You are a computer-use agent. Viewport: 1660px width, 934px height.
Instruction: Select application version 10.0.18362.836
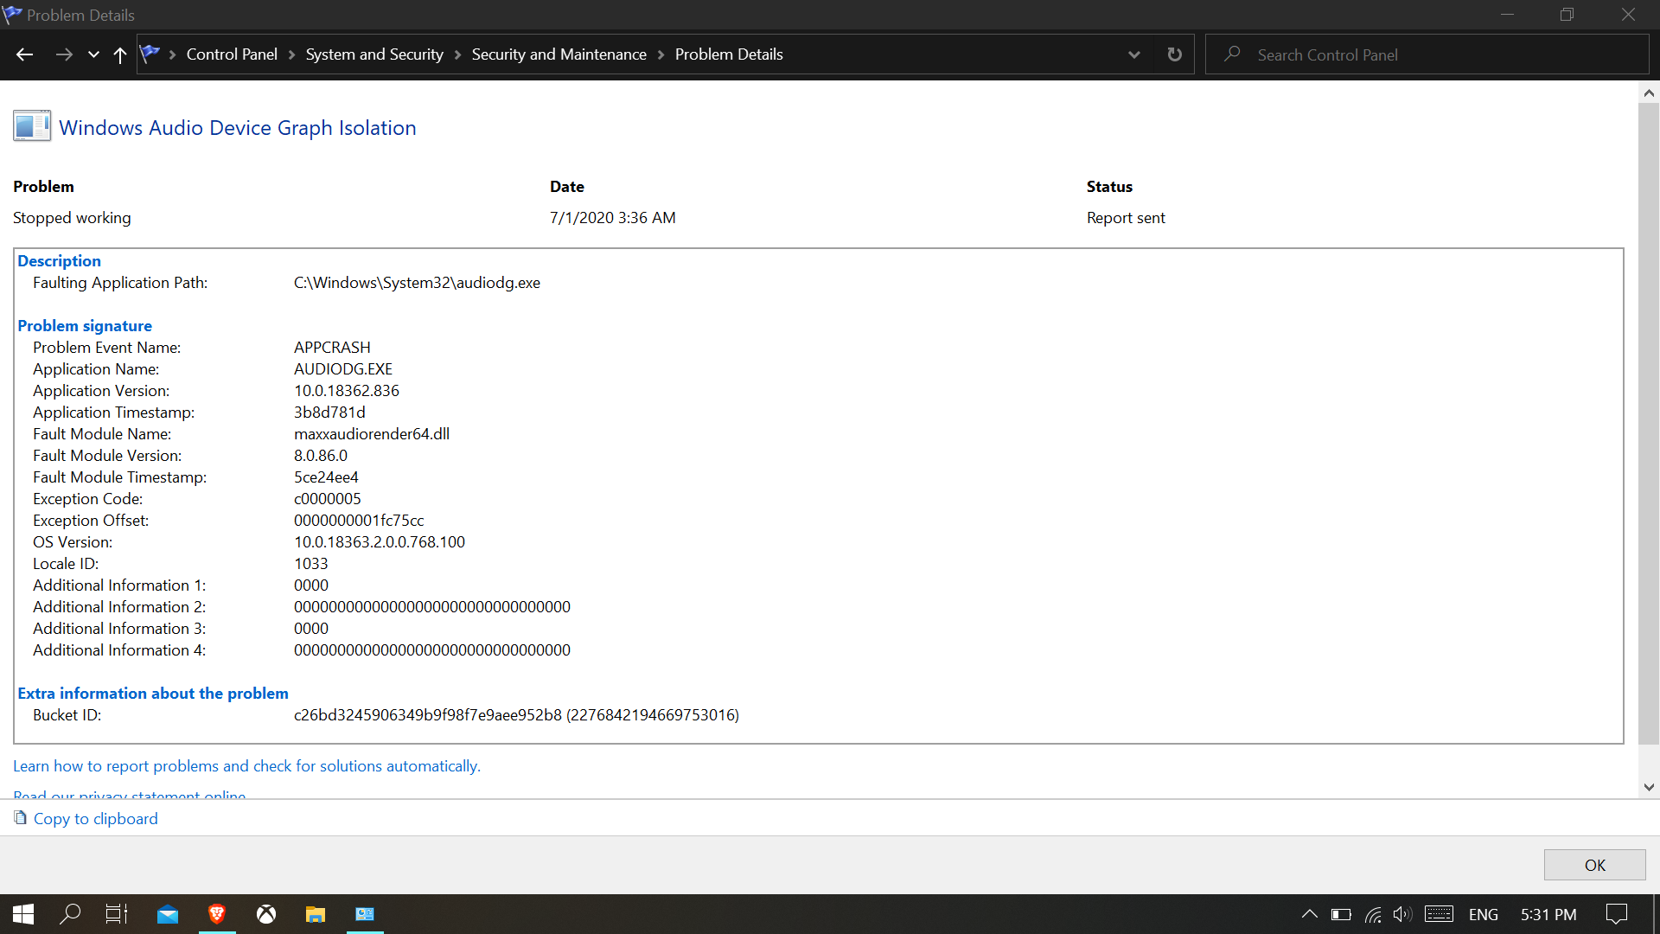coord(347,391)
